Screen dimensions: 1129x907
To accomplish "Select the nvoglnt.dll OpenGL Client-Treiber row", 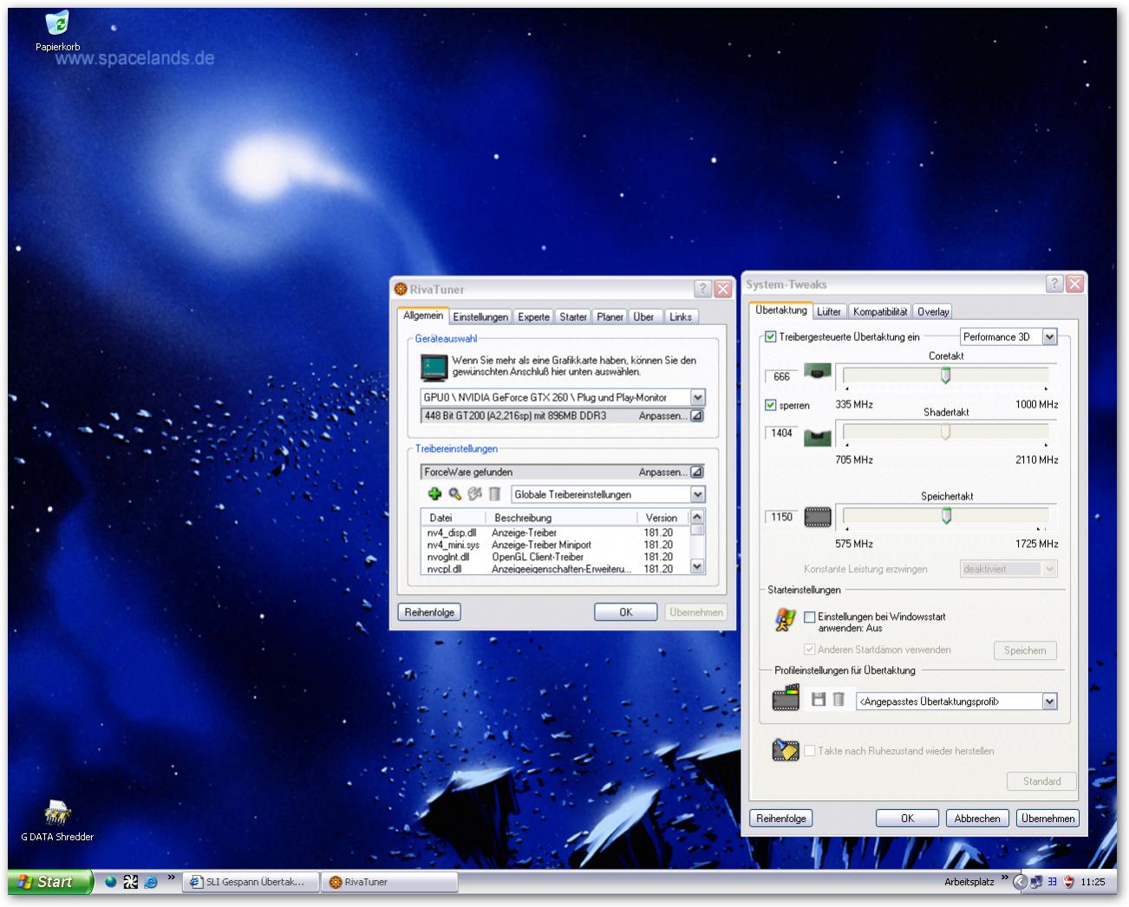I will coord(555,557).
